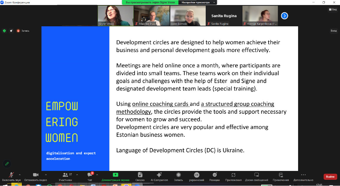Open Дополнительно more options menu
340x186 pixels.
[303, 177]
